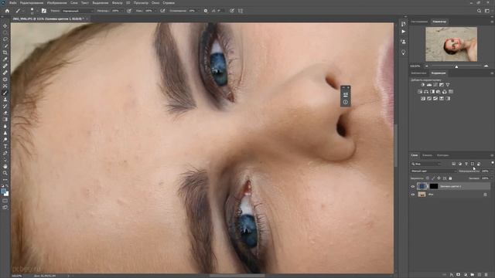
Task: Select the black layer mask thumbnail
Action: tap(434, 186)
